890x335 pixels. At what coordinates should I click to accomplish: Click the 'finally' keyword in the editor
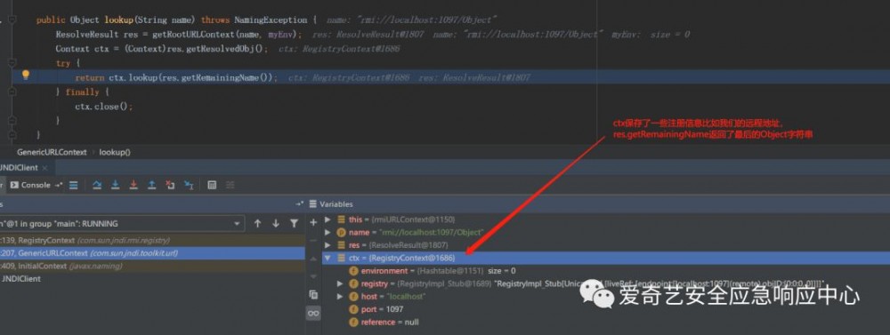click(x=83, y=92)
